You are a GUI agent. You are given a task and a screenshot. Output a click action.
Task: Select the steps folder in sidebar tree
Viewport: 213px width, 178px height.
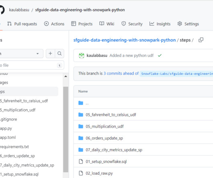click(29, 91)
